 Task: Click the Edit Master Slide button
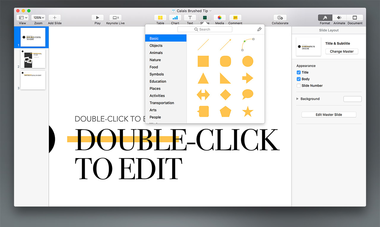click(x=329, y=115)
